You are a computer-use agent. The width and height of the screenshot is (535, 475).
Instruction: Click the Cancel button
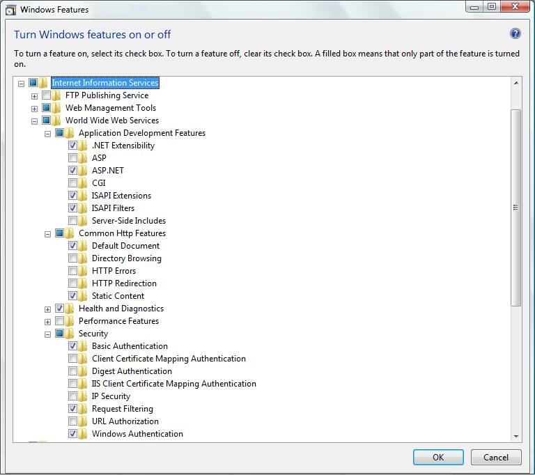coord(496,458)
